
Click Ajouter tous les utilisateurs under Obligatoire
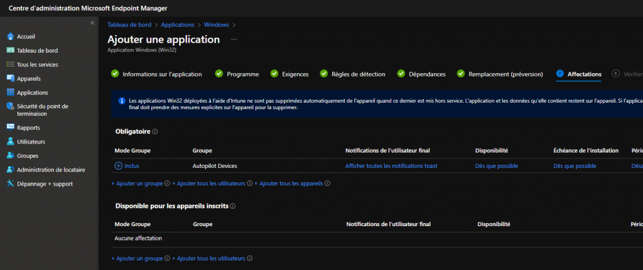(x=208, y=184)
